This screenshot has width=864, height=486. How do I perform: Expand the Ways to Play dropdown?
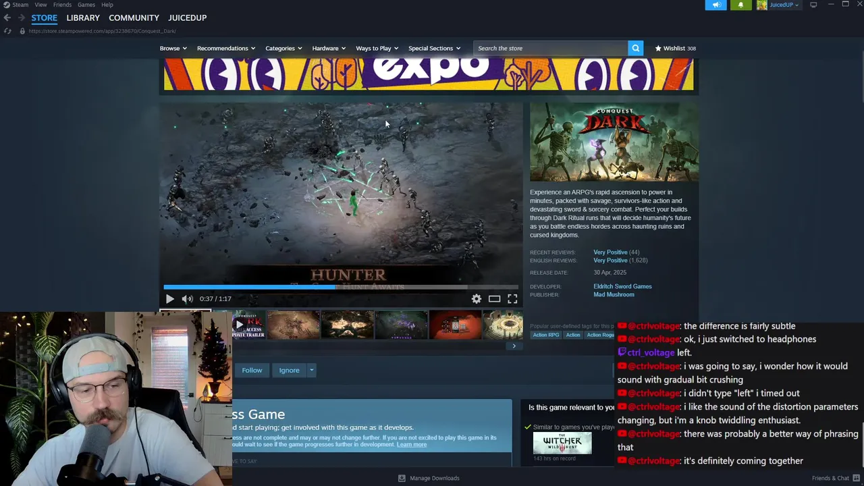[x=377, y=49]
